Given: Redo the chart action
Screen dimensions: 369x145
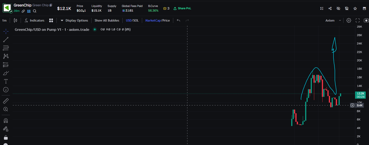Looking at the screenshot, I should (x=187, y=20).
